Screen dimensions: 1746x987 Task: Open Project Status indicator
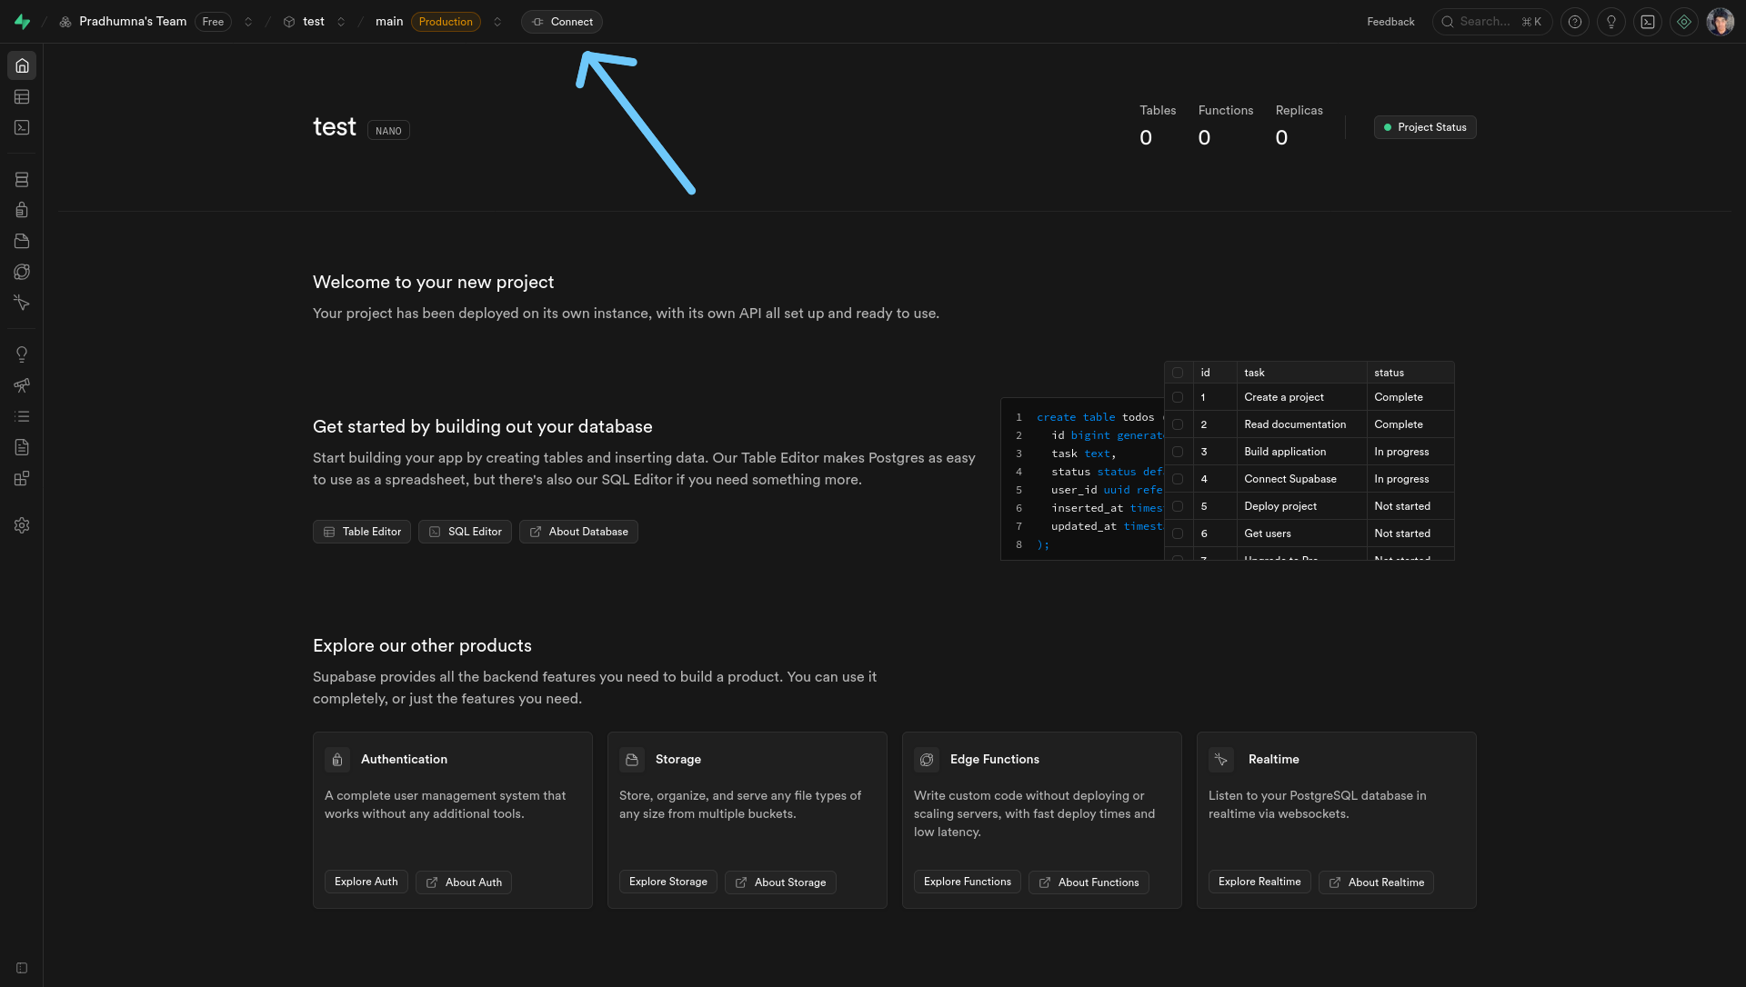pyautogui.click(x=1424, y=127)
